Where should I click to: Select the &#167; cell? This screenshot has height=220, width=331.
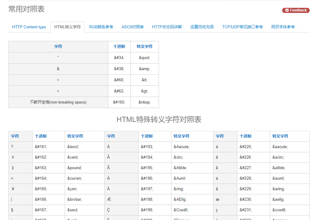tap(48, 210)
